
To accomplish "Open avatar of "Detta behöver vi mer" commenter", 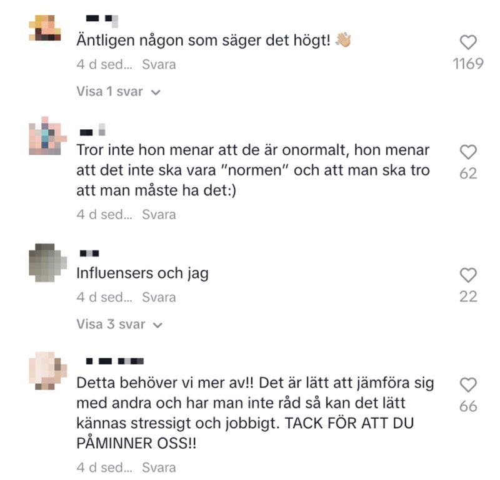I will point(48,371).
